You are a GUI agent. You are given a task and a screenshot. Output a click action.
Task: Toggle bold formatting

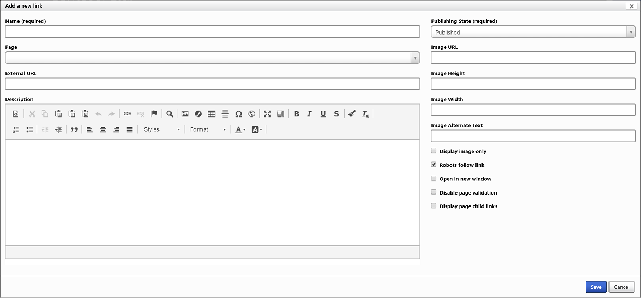coord(296,114)
